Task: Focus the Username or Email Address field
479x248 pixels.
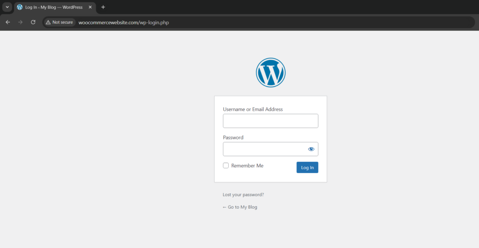Action: (271, 121)
